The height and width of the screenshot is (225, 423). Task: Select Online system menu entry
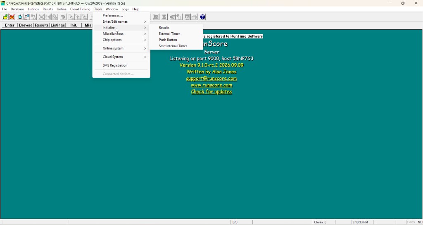pos(121,48)
